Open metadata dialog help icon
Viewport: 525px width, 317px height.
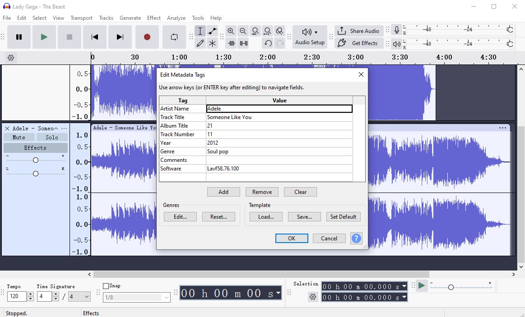point(356,239)
